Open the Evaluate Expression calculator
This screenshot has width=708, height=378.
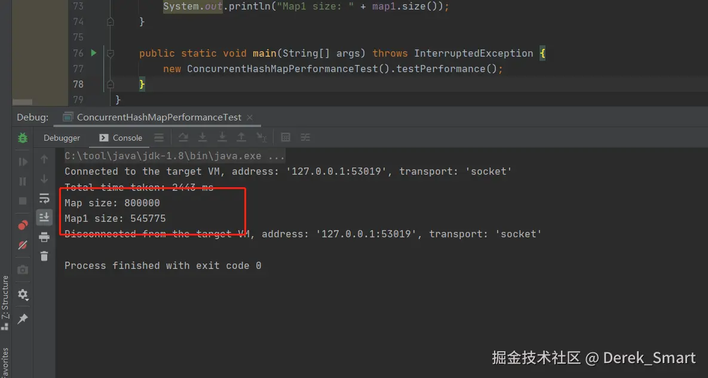tap(286, 138)
